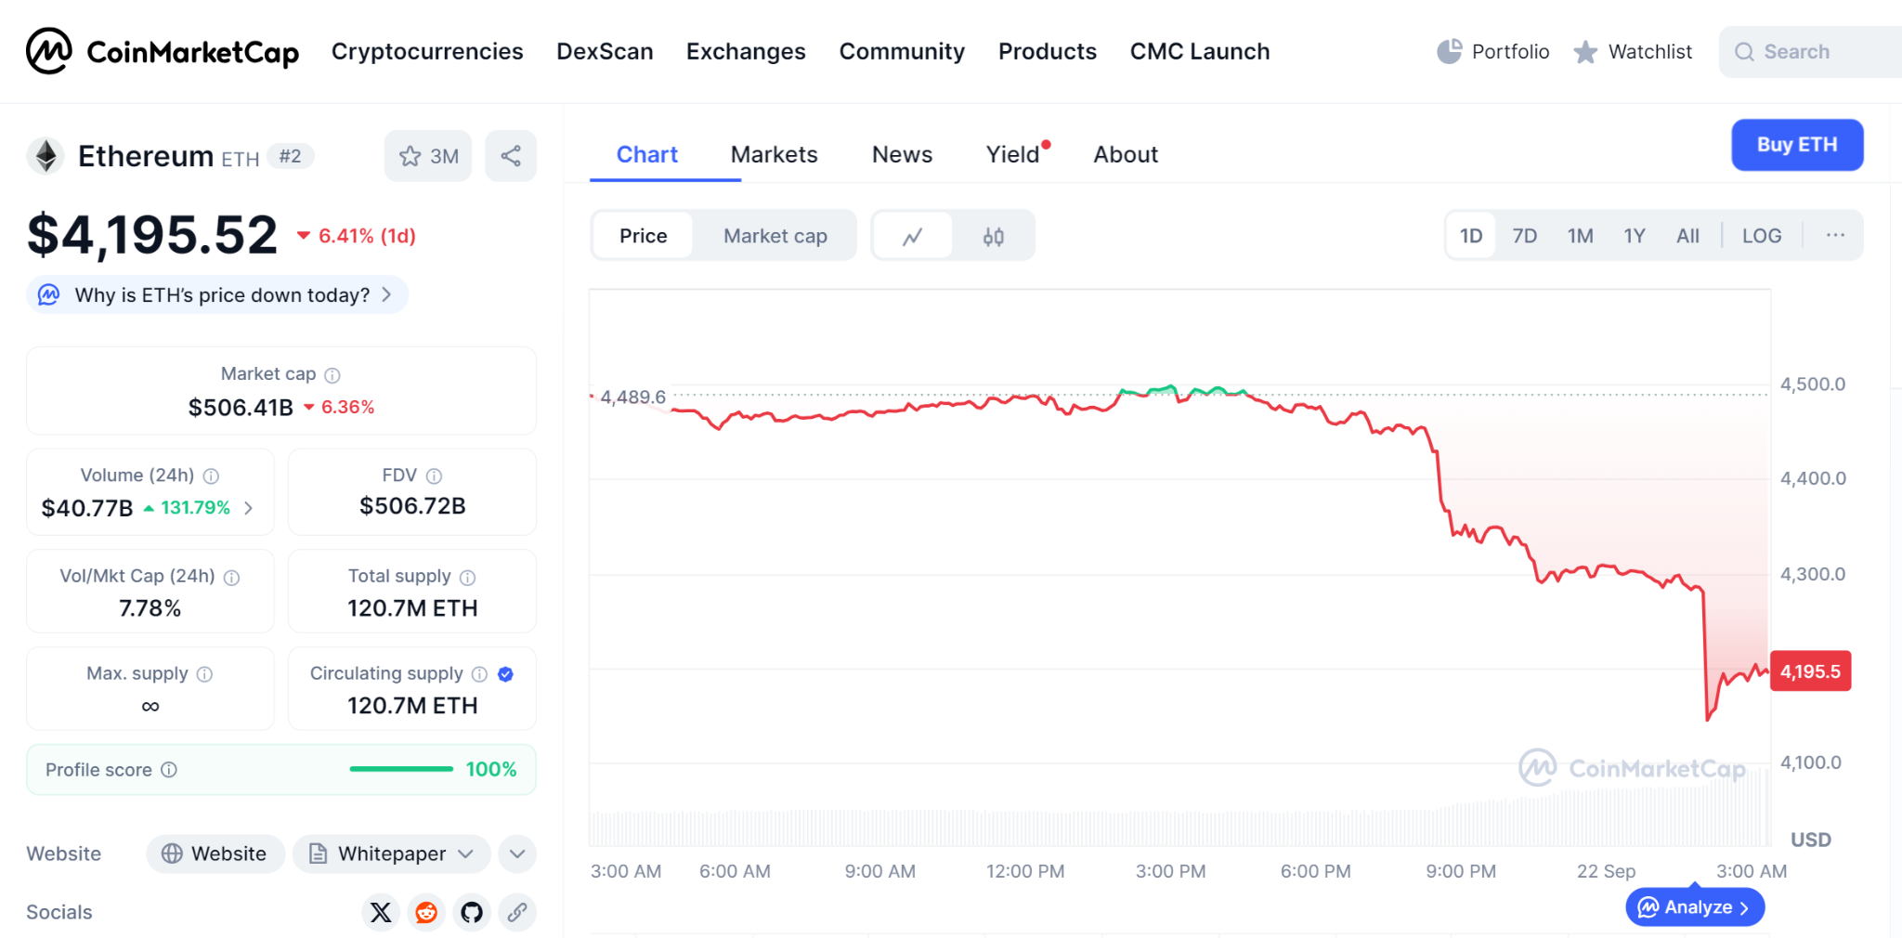
Task: Click the Buy ETH button
Action: click(x=1797, y=145)
